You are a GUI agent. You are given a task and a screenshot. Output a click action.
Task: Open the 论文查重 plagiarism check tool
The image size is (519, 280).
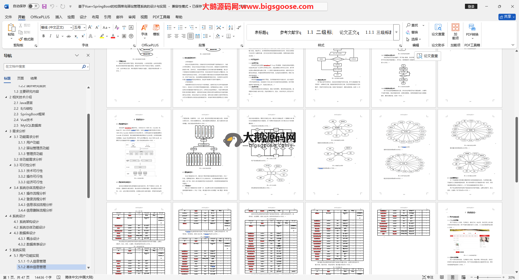438,30
